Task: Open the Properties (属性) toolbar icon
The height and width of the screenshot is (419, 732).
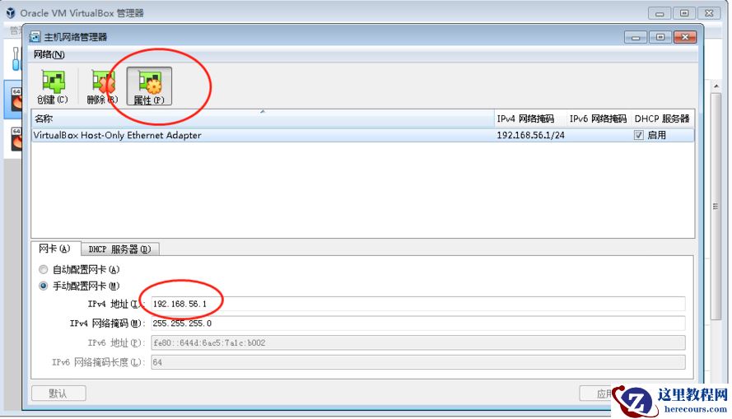Action: click(x=149, y=86)
